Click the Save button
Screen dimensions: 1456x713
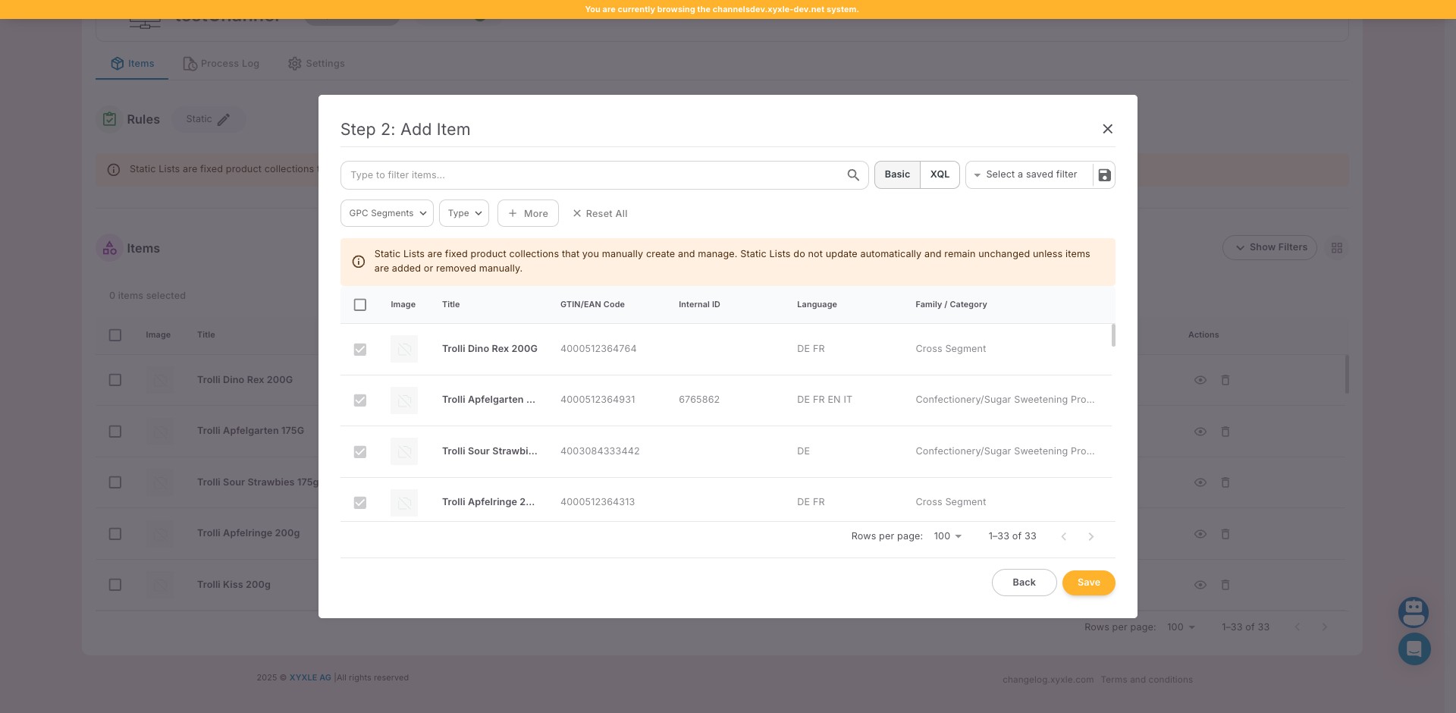click(x=1088, y=583)
